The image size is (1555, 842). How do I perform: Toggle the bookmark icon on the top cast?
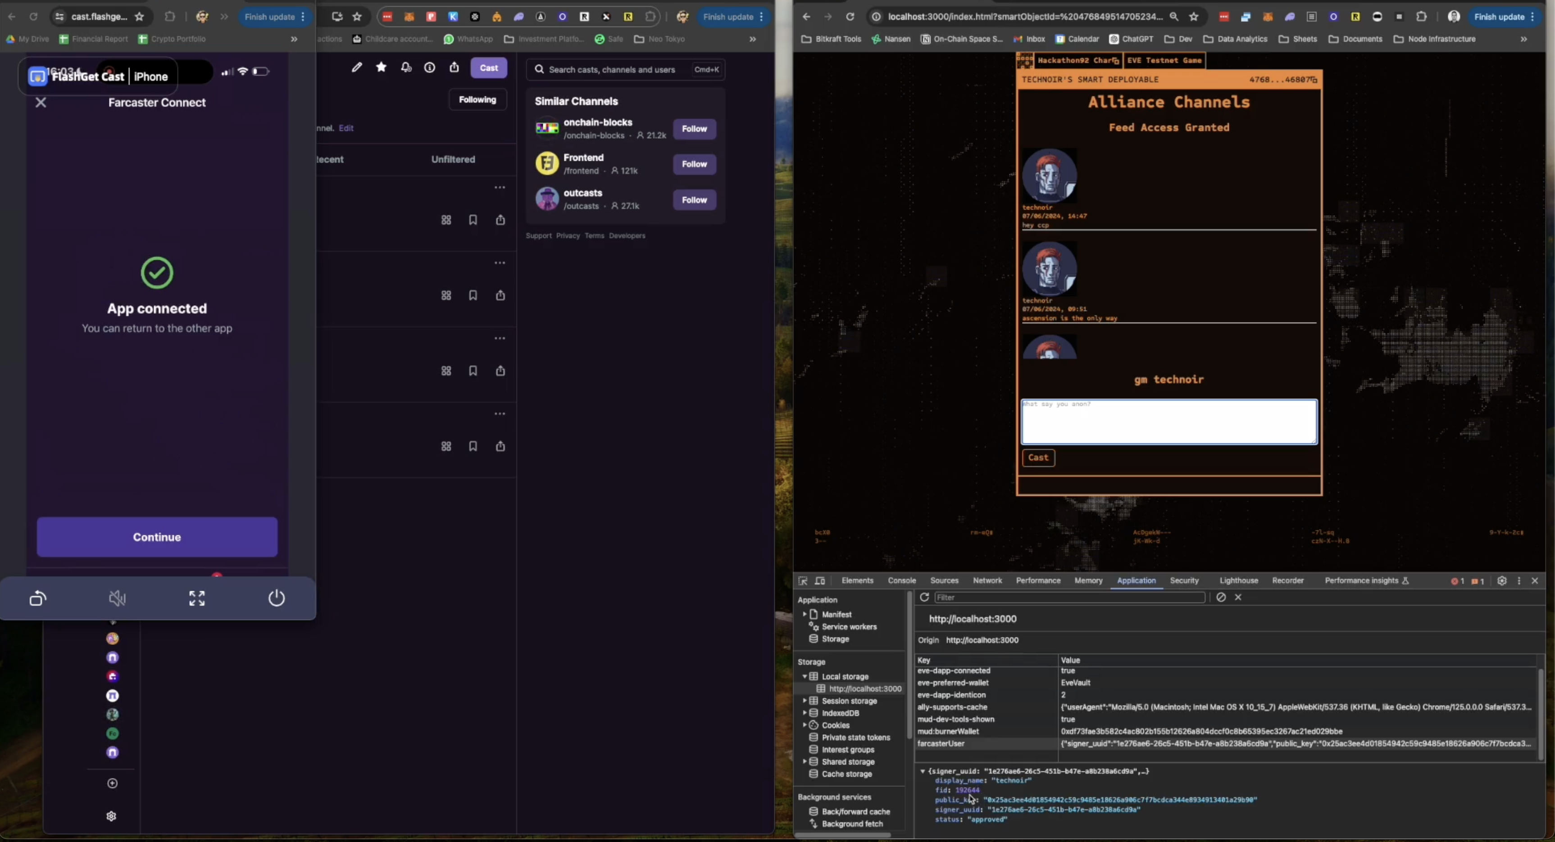(x=473, y=220)
